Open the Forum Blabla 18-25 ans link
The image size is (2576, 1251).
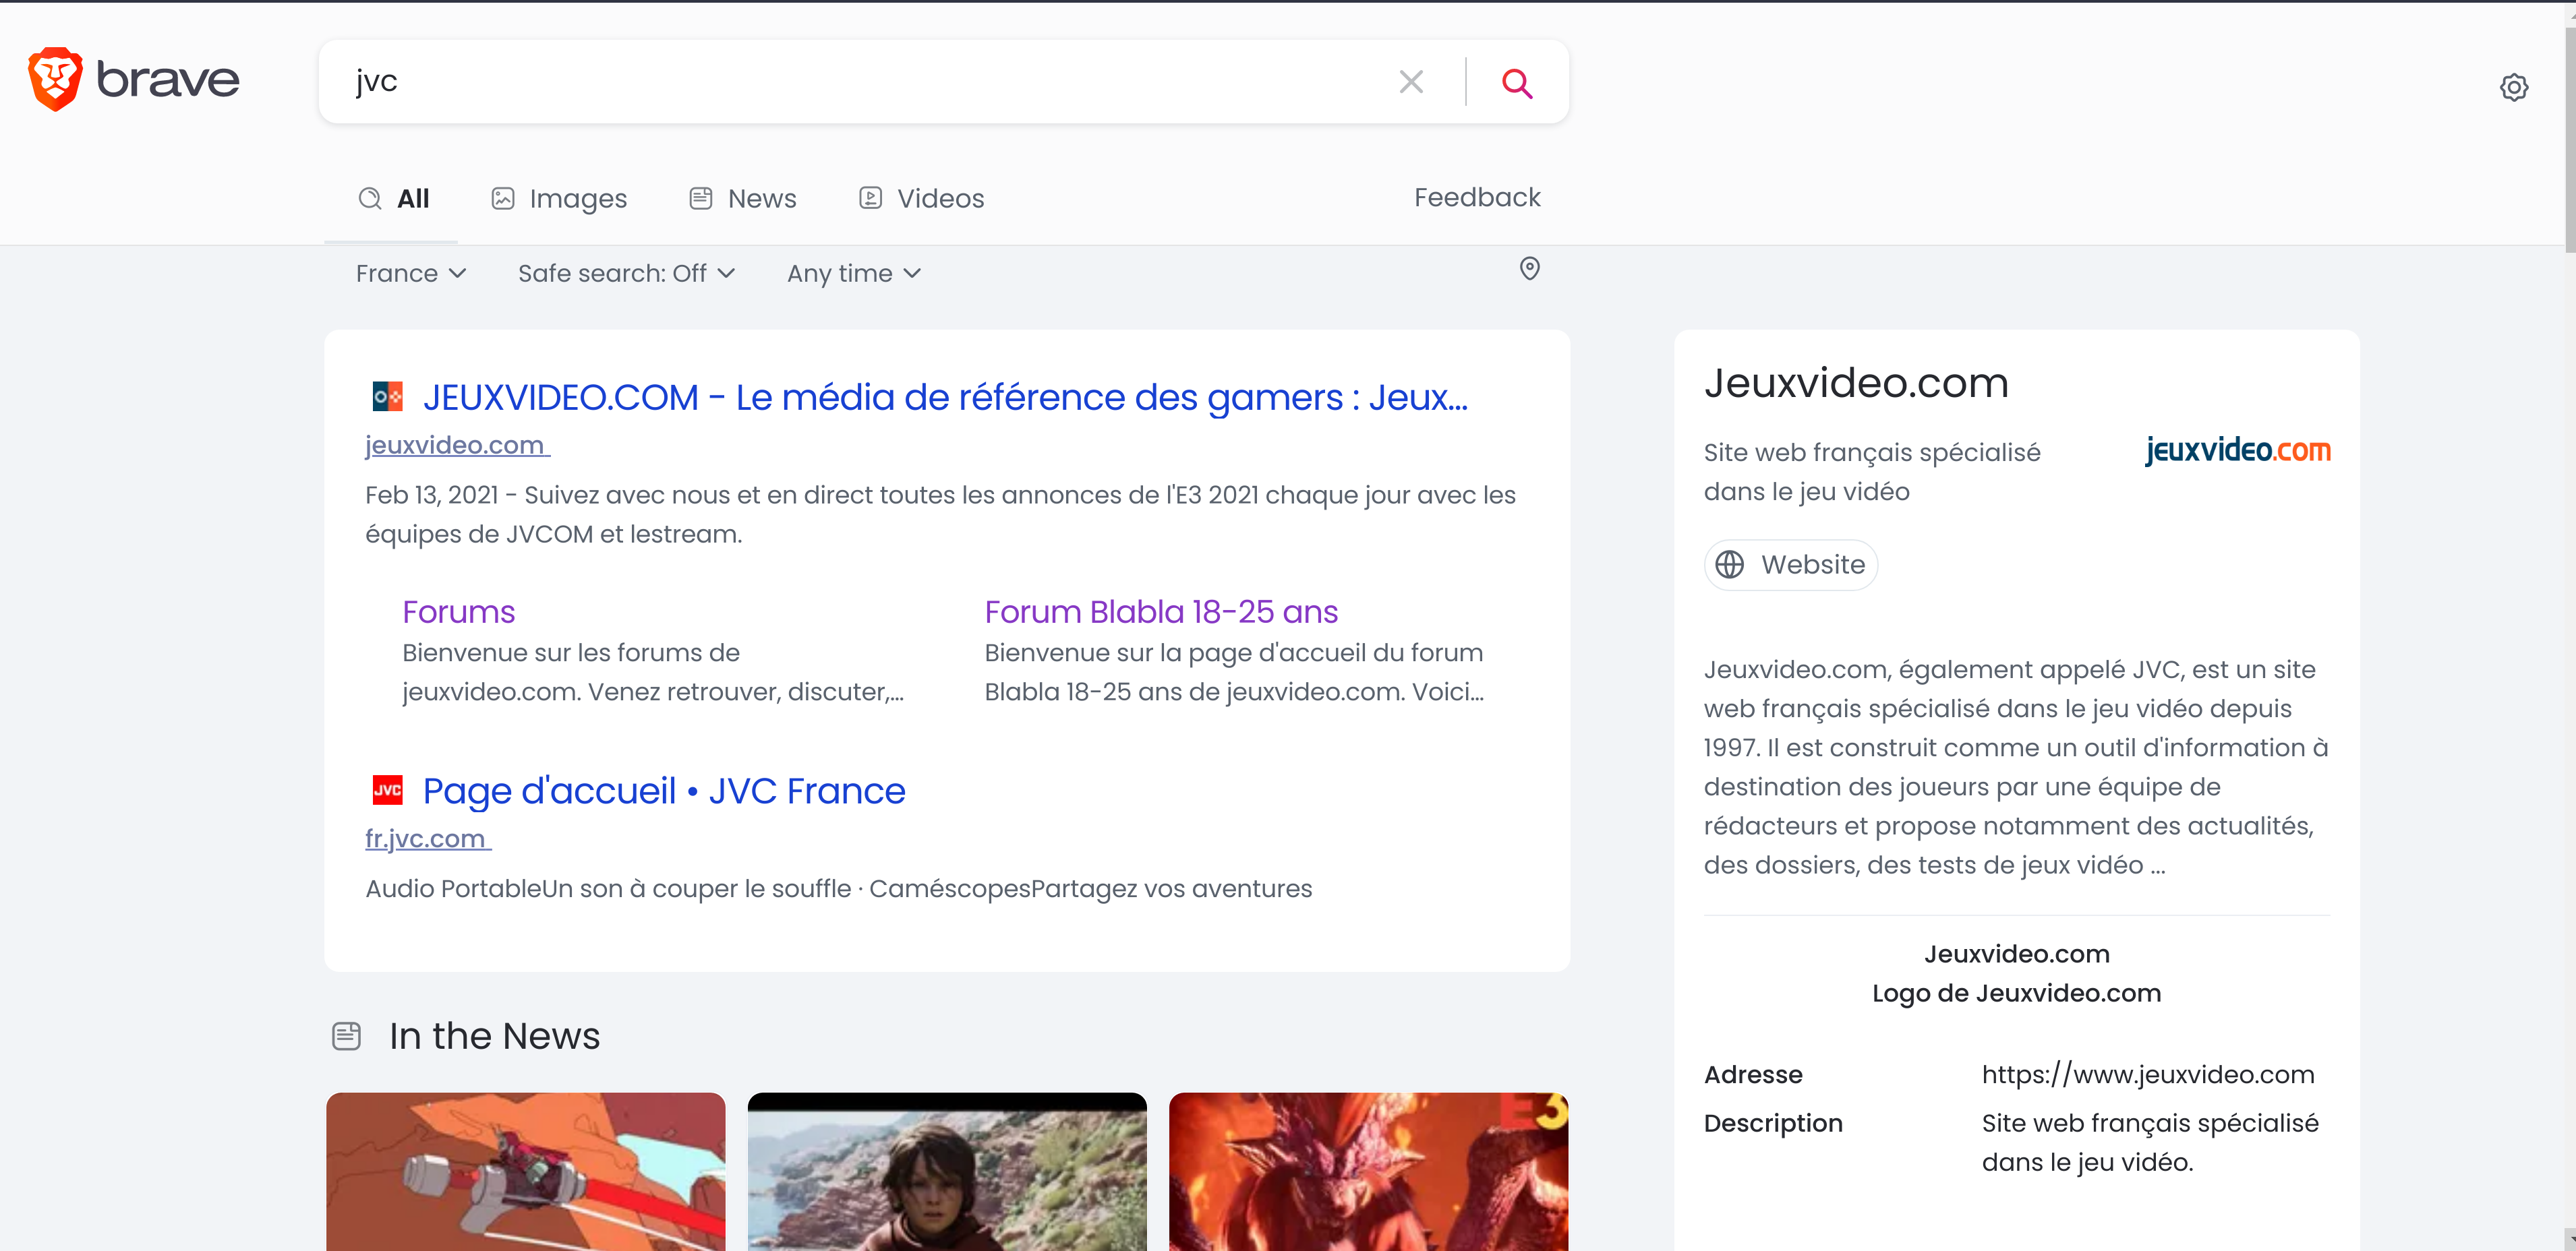pos(1160,611)
